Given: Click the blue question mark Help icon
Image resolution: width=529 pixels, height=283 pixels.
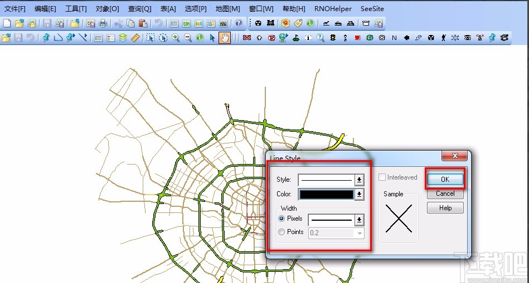Looking at the screenshot, I should click(239, 23).
